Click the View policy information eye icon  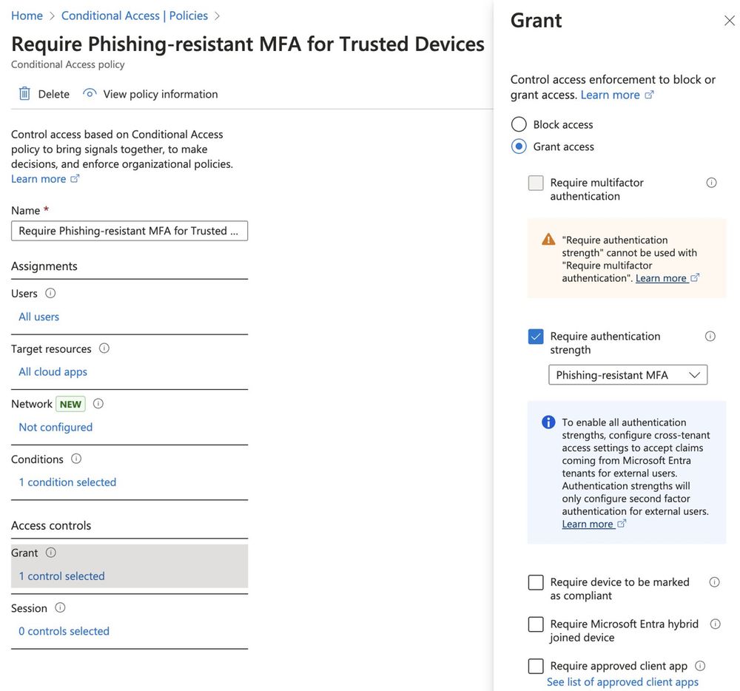[x=90, y=93]
